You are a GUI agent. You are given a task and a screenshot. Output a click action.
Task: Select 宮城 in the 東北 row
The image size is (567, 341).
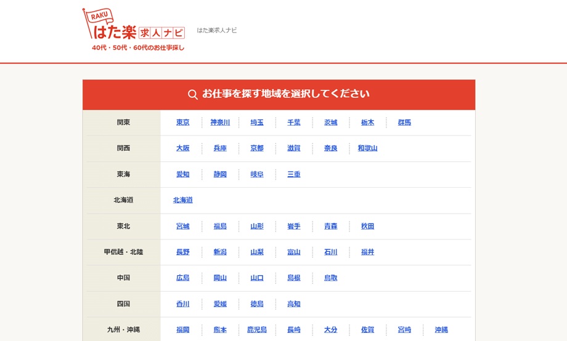183,227
